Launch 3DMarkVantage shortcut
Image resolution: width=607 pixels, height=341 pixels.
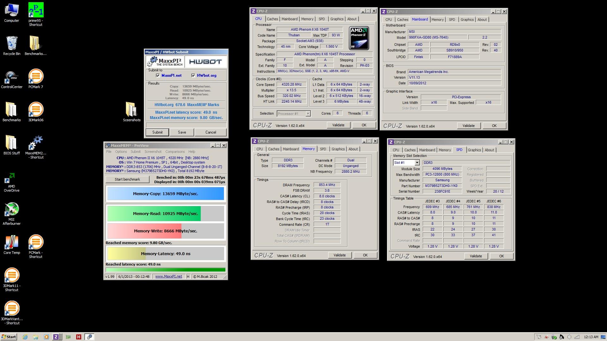(12, 313)
